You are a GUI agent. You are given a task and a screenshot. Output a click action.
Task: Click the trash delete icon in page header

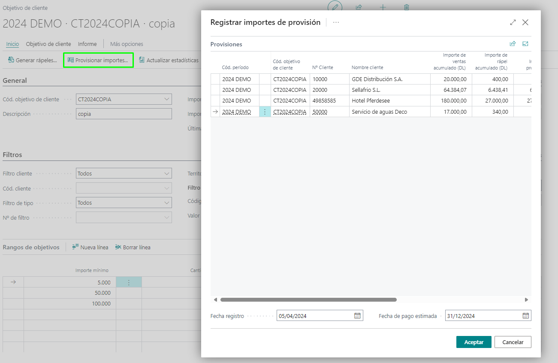pyautogui.click(x=407, y=7)
